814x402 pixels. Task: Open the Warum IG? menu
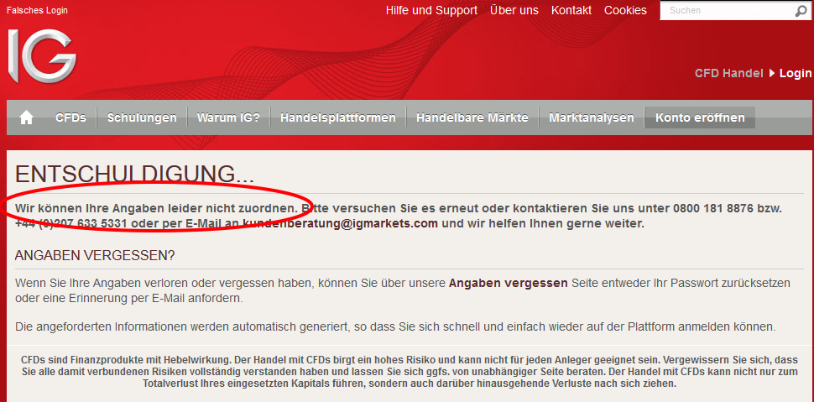point(228,117)
